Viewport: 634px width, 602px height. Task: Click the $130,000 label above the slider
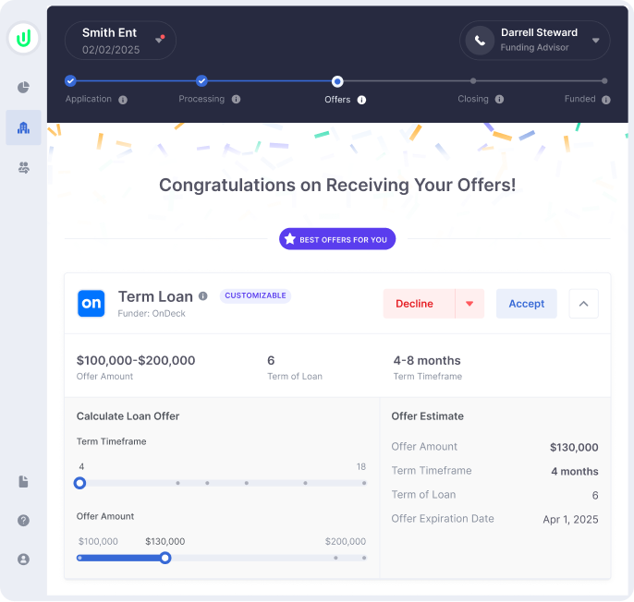point(165,541)
